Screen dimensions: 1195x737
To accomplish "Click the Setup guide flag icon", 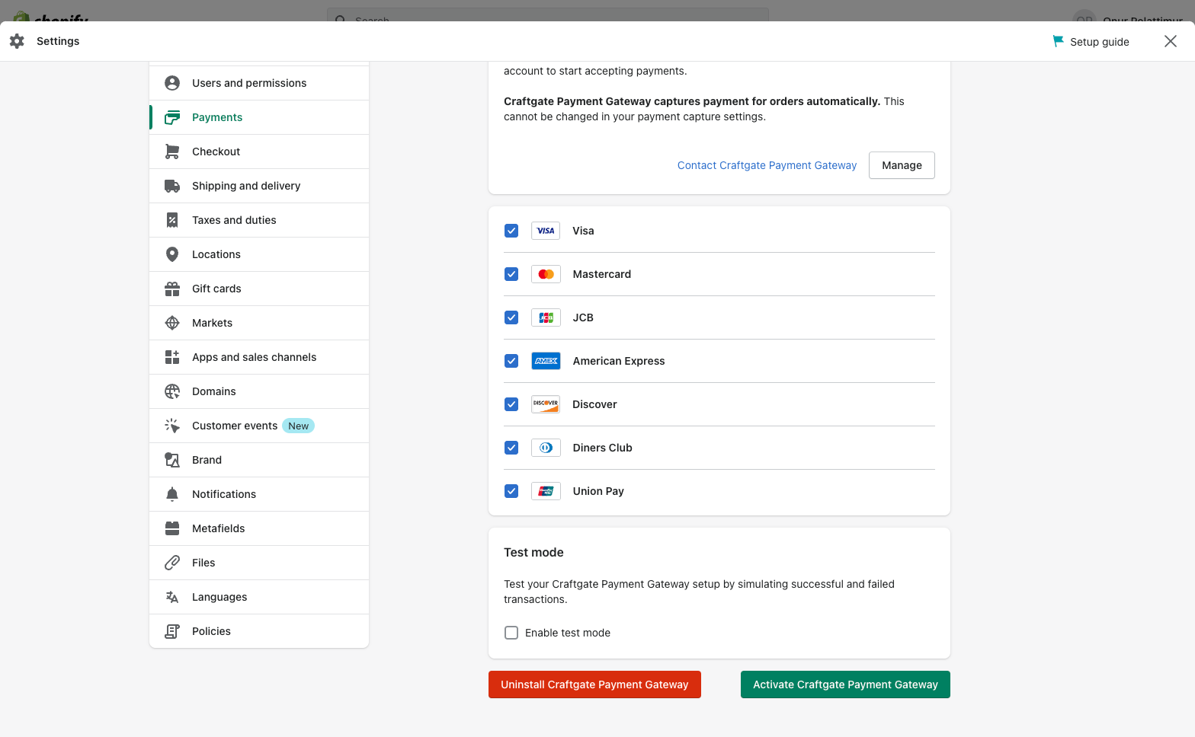I will click(1058, 41).
